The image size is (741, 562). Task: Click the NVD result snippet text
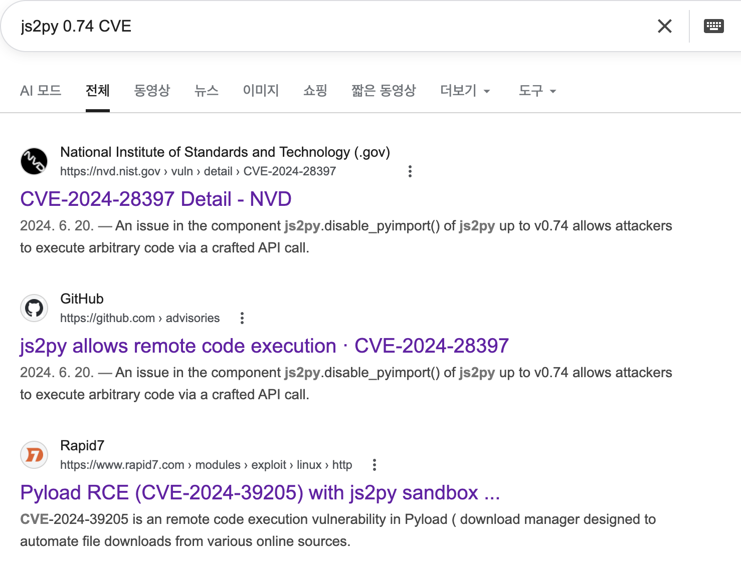tap(346, 237)
